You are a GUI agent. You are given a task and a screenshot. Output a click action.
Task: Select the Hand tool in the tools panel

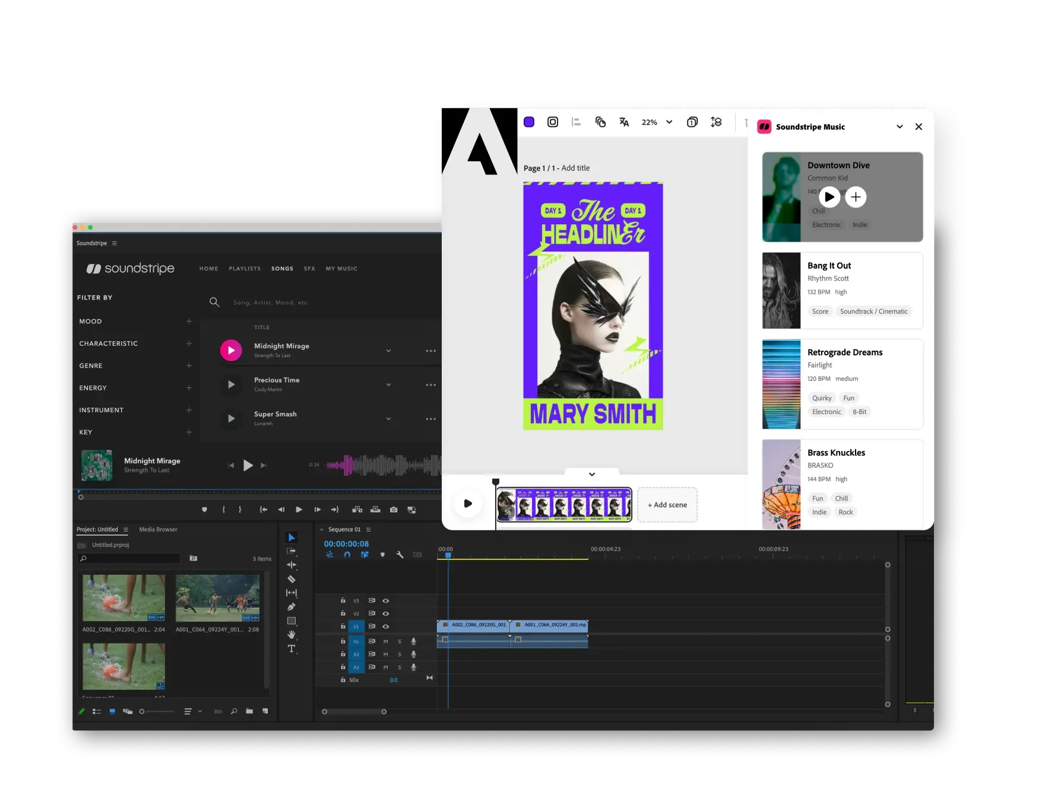pos(292,635)
